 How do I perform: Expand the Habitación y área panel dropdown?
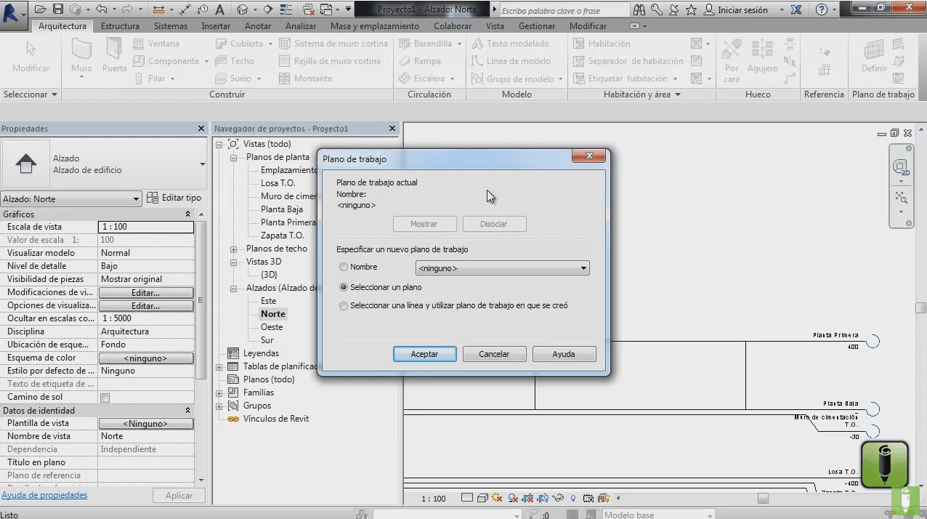[x=641, y=94]
